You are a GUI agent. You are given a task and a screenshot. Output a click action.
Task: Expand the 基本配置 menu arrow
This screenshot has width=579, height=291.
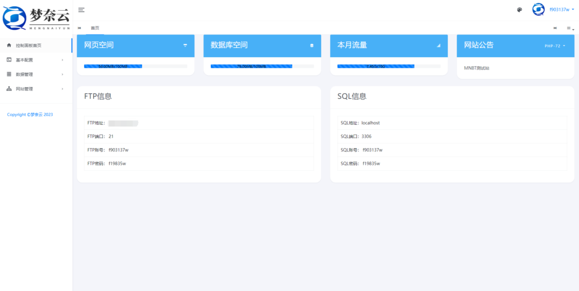coord(62,60)
